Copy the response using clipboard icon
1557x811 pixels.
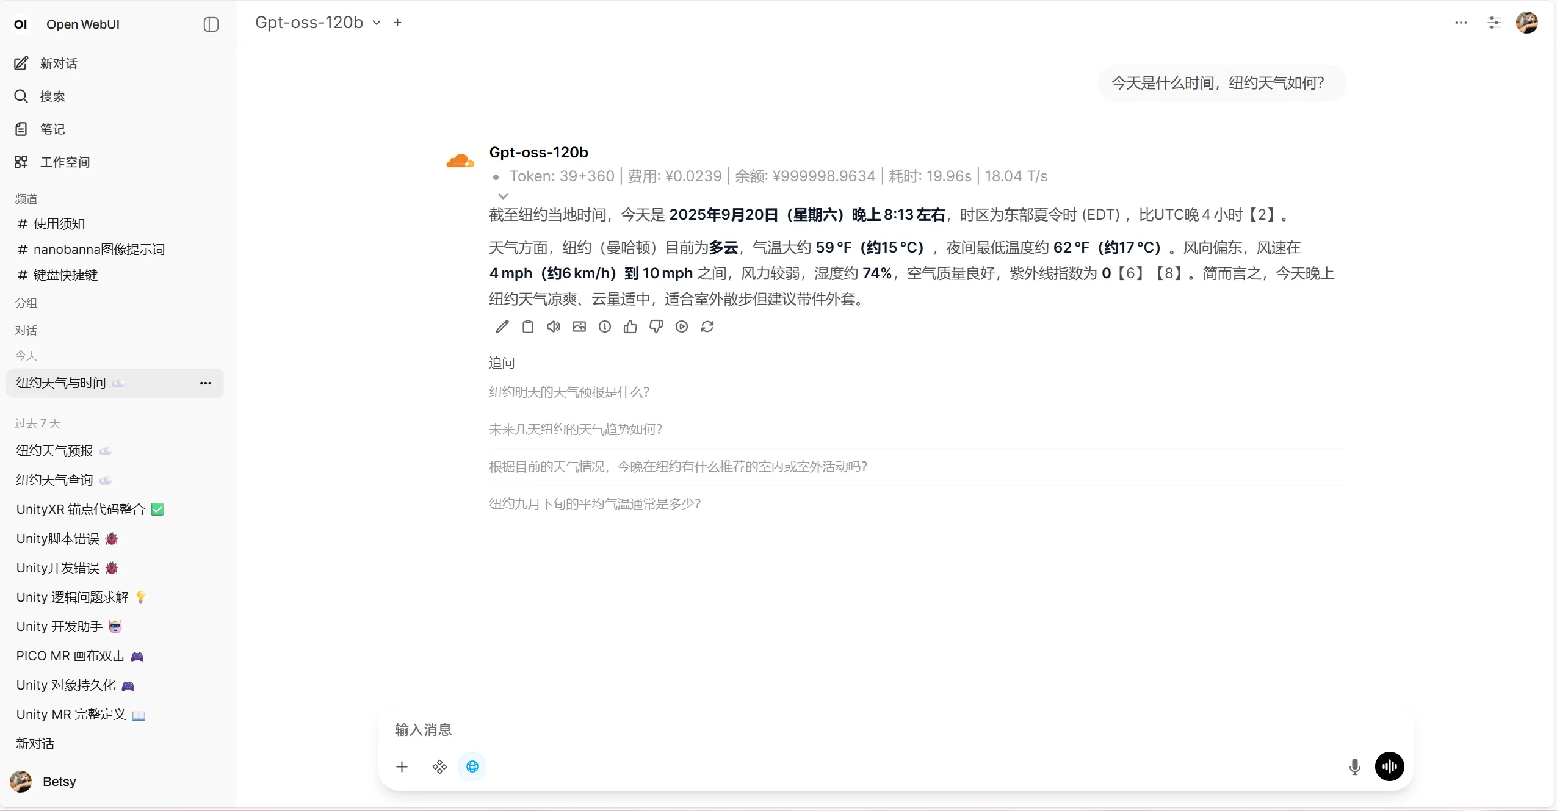pyautogui.click(x=527, y=326)
